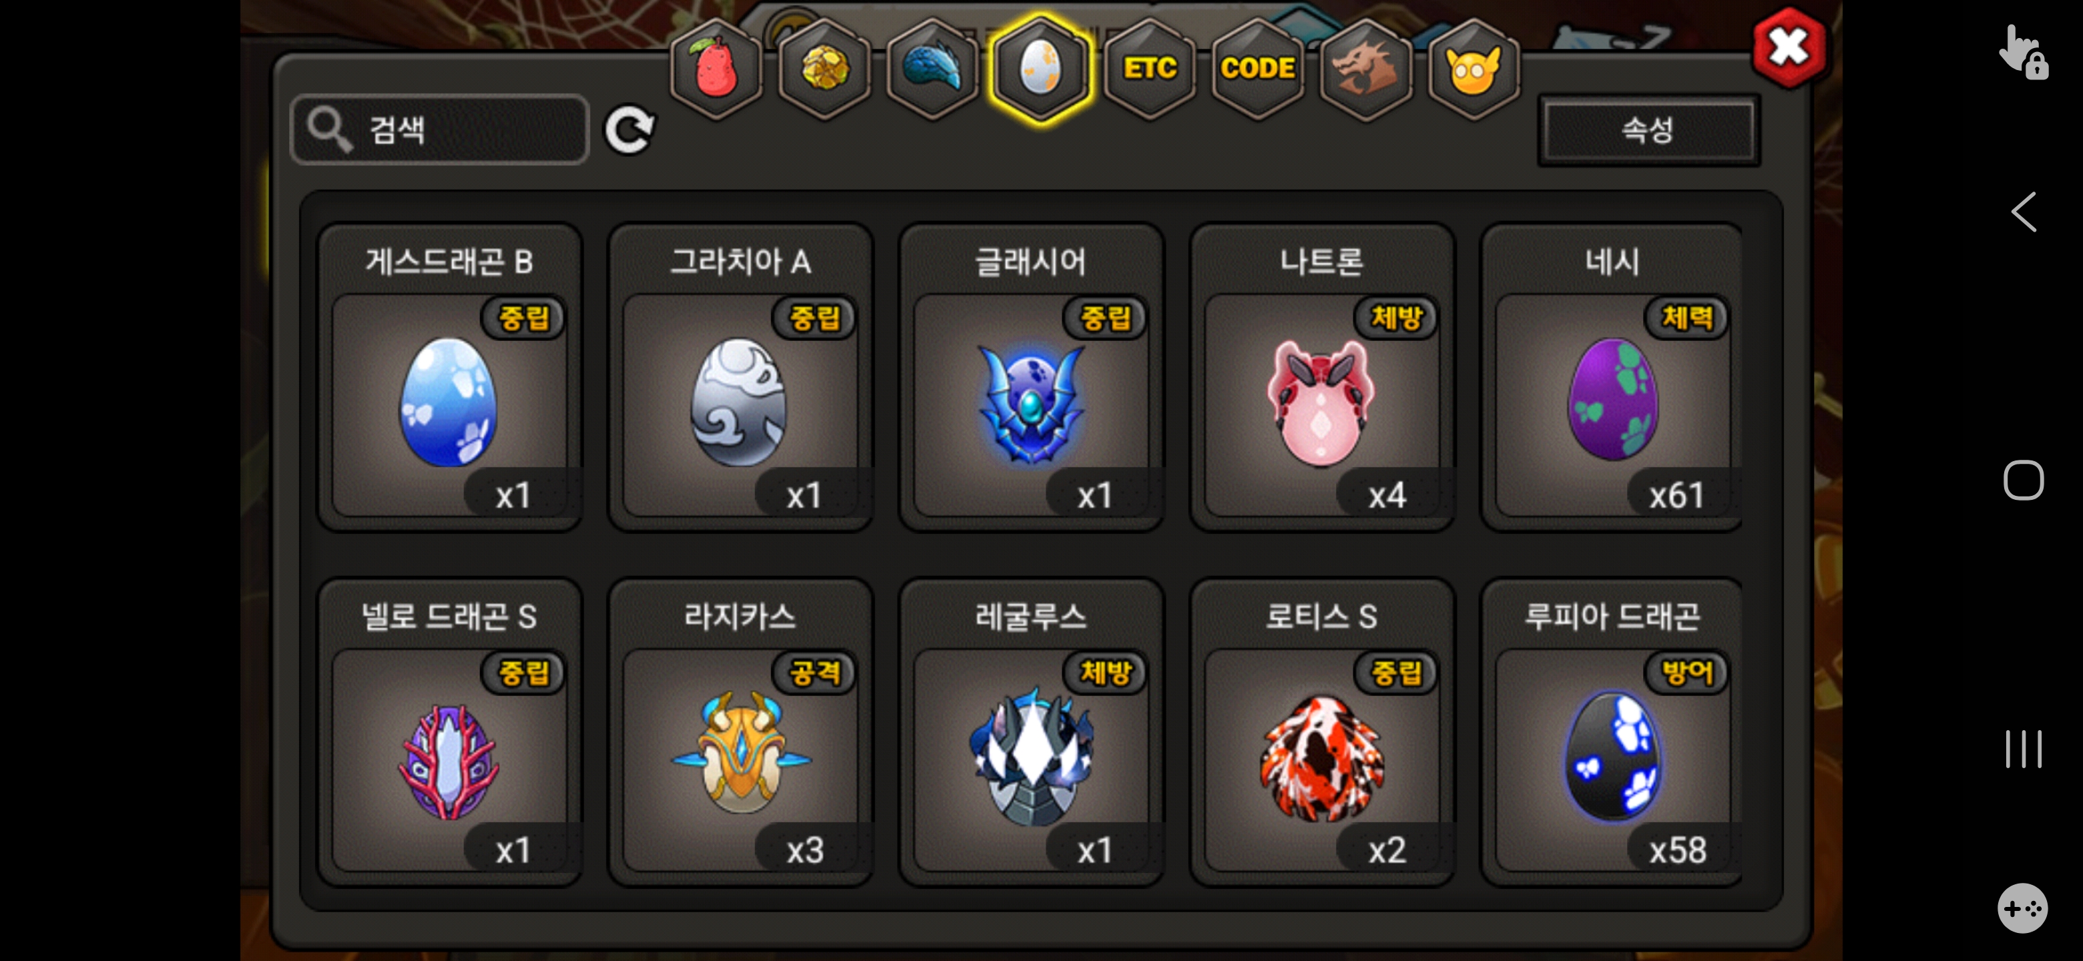Select the 그라치아 A silver egg

[x=740, y=378]
